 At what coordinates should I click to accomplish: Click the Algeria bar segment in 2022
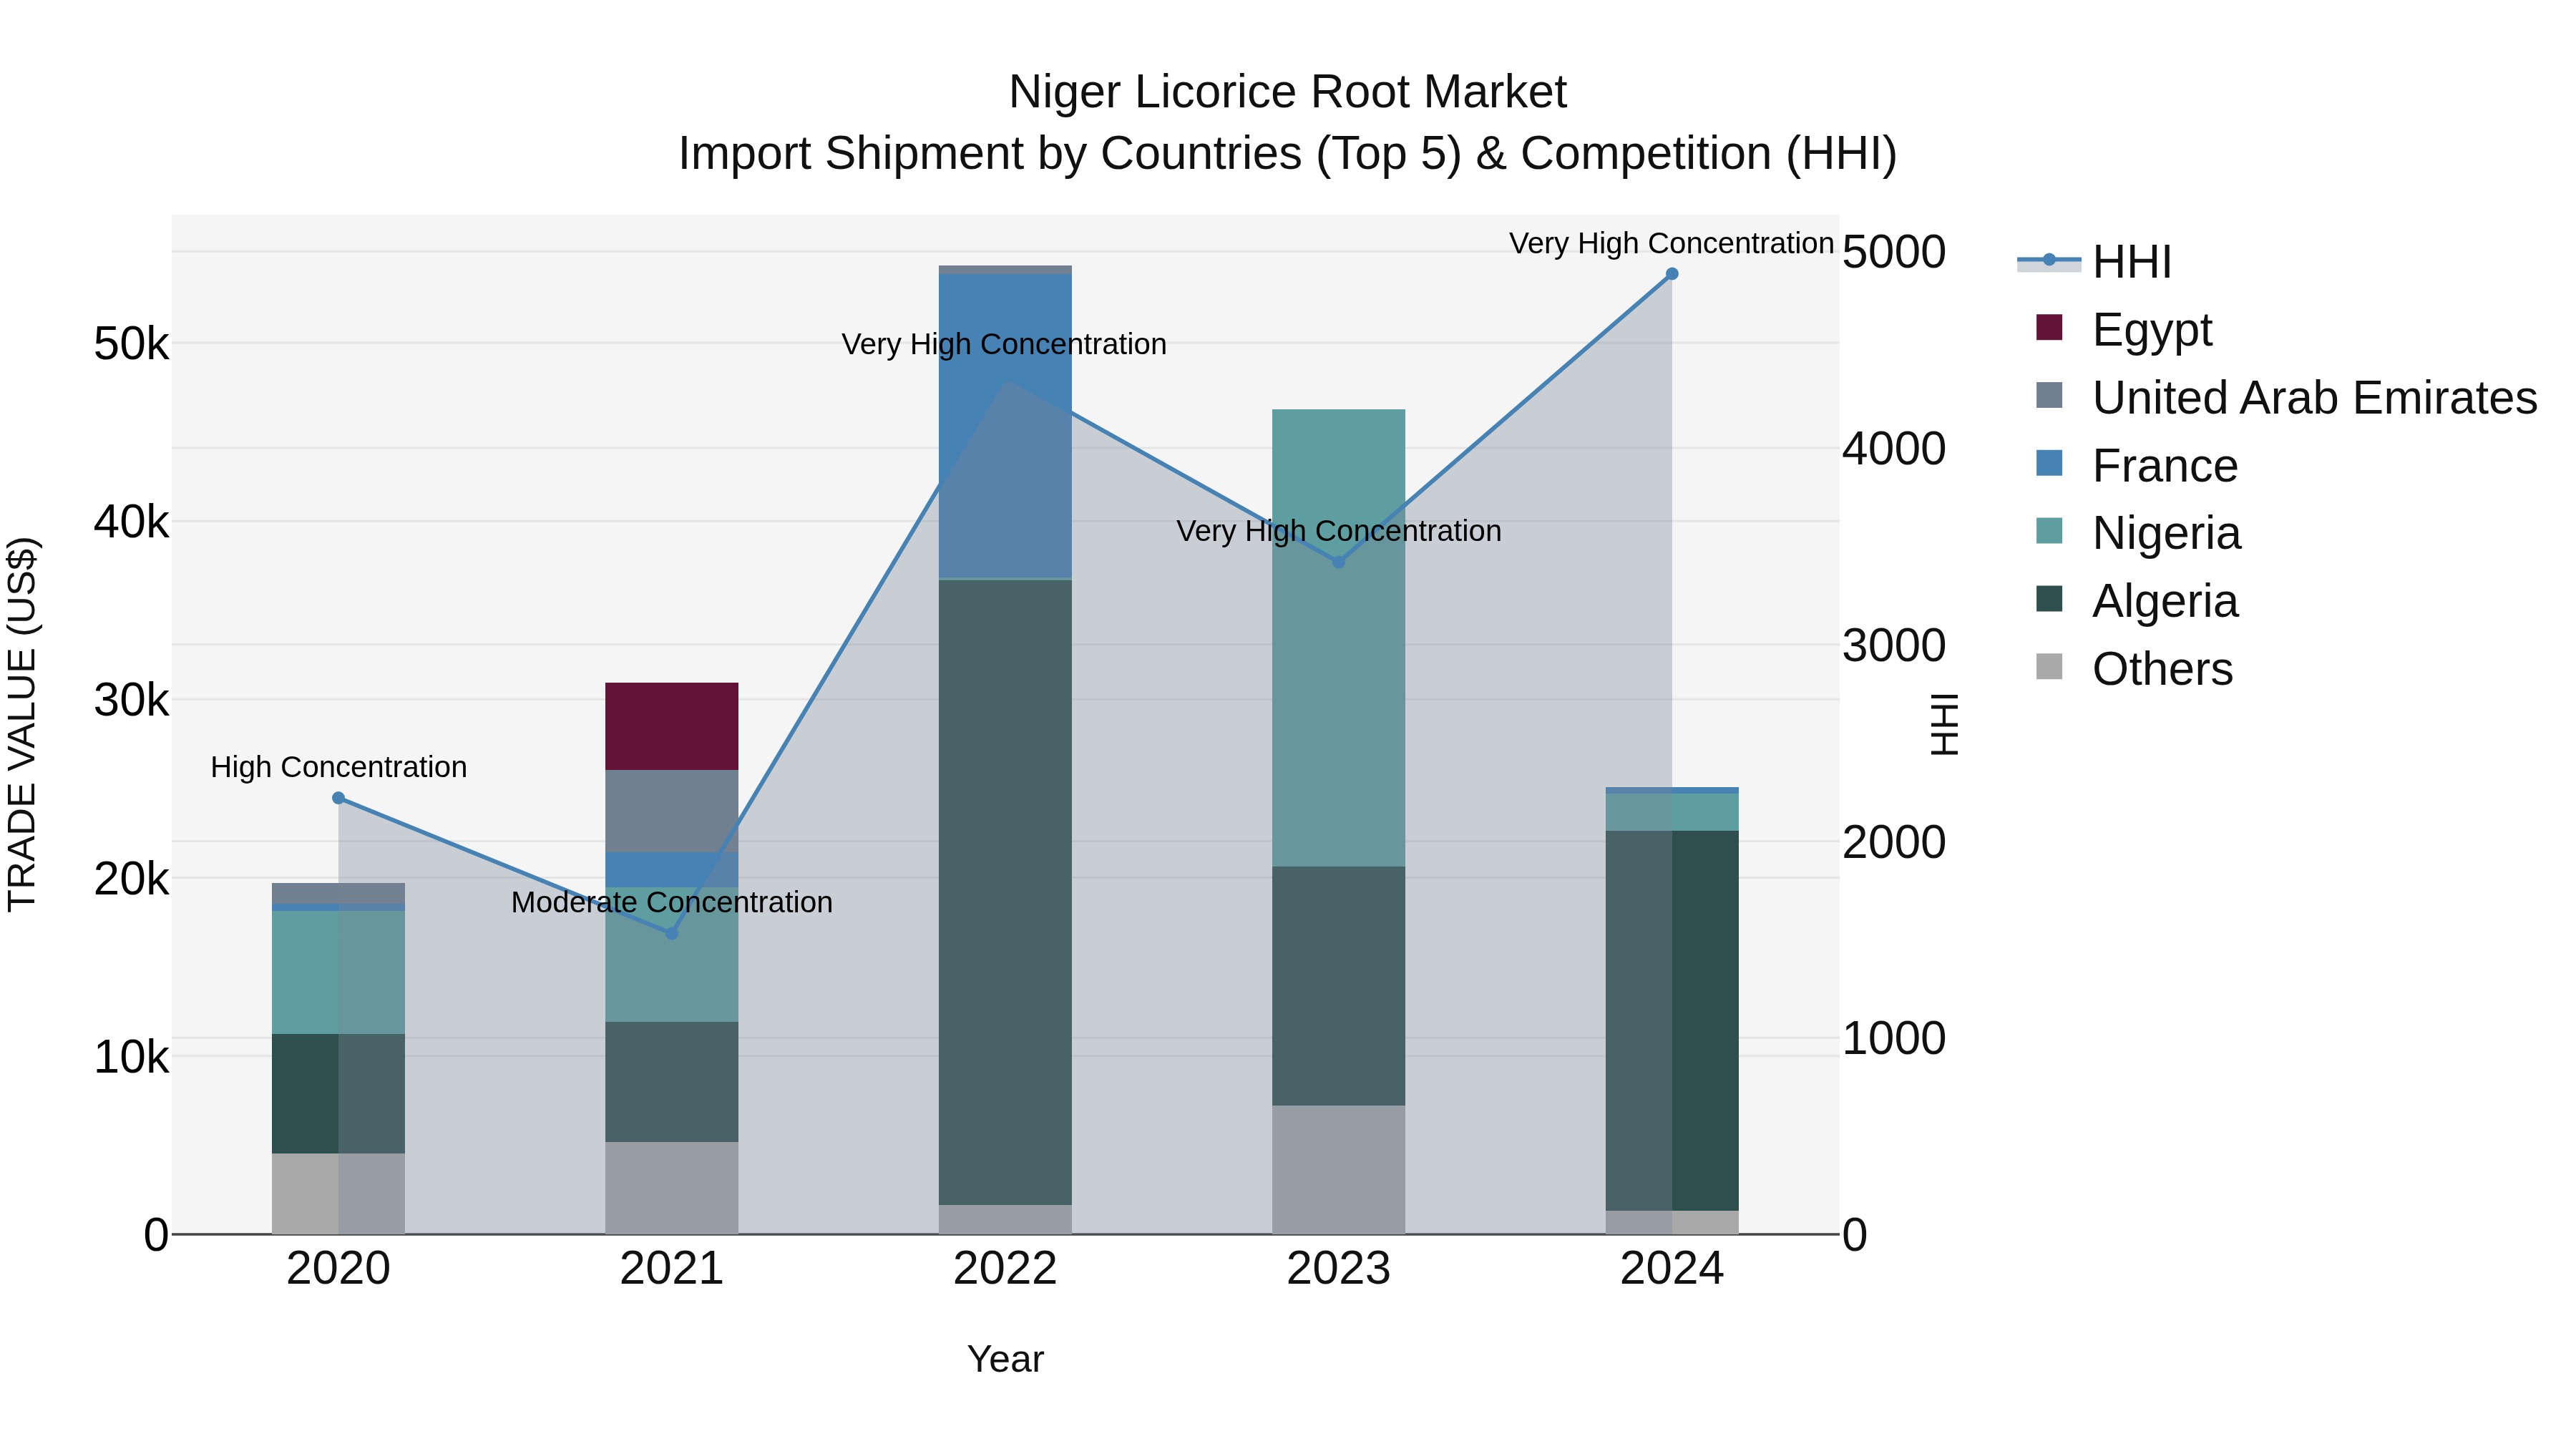[x=1005, y=892]
